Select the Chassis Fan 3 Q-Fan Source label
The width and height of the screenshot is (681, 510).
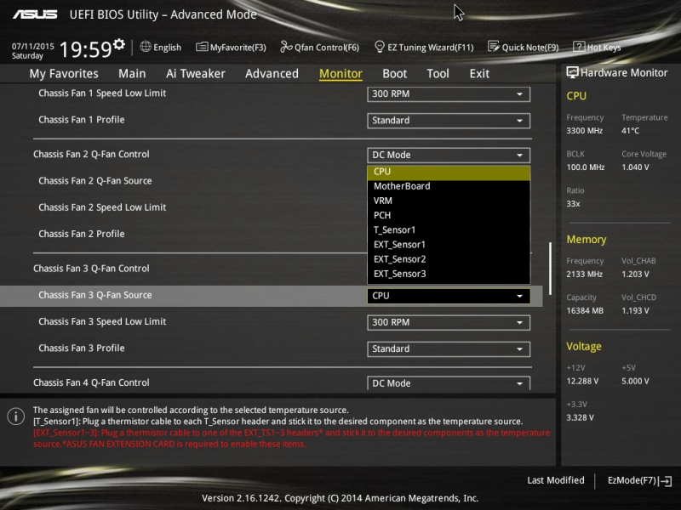(x=95, y=295)
